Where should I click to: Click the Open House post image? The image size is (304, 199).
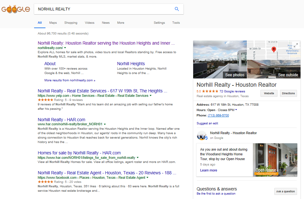click(x=275, y=160)
